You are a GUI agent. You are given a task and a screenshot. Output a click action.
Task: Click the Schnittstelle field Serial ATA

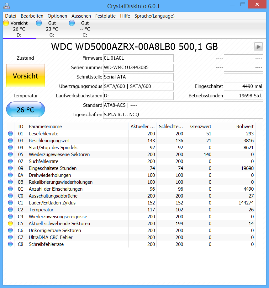[x=138, y=77]
